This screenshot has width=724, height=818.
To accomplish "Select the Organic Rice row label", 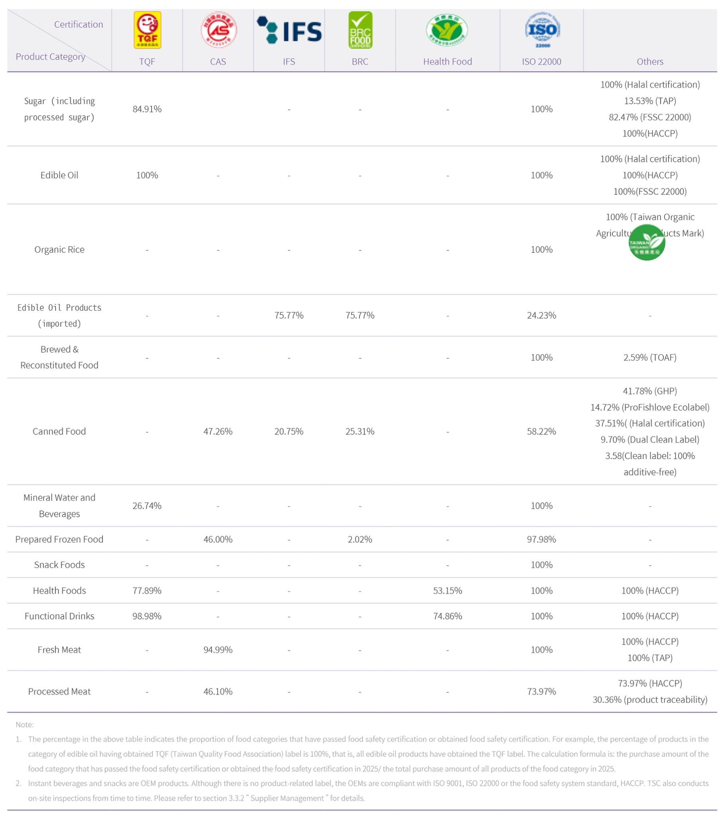I will tap(59, 250).
